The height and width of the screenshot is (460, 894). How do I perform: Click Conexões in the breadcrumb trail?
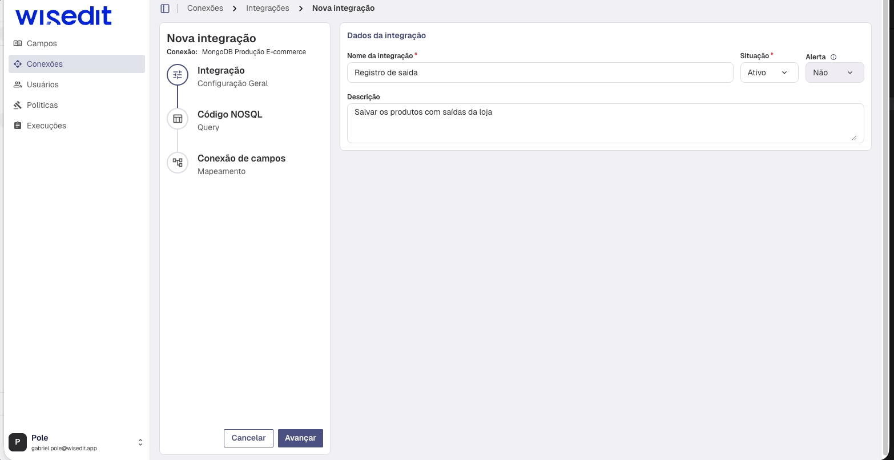pyautogui.click(x=205, y=8)
